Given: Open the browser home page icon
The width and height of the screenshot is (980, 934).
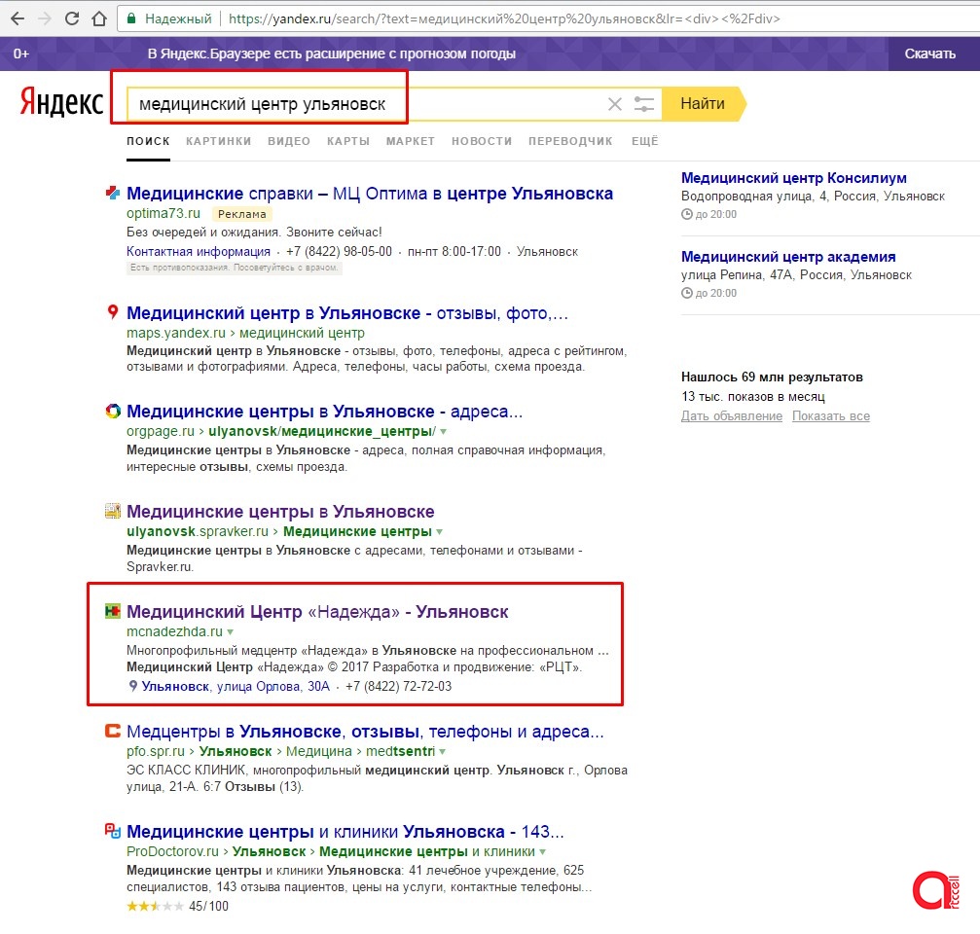Looking at the screenshot, I should 98,18.
